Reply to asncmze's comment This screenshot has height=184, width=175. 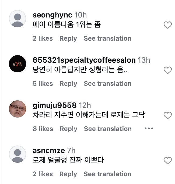coord(68,174)
